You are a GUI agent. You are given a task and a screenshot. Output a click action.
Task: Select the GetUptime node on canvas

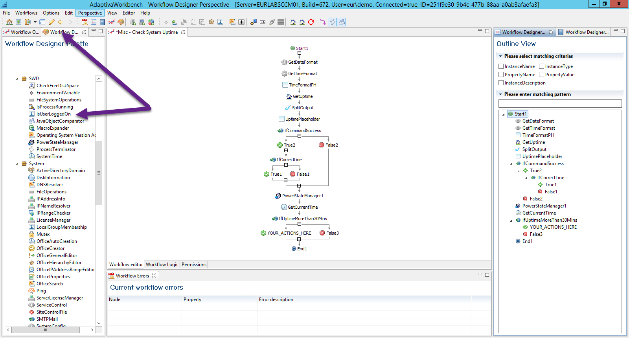(x=300, y=96)
